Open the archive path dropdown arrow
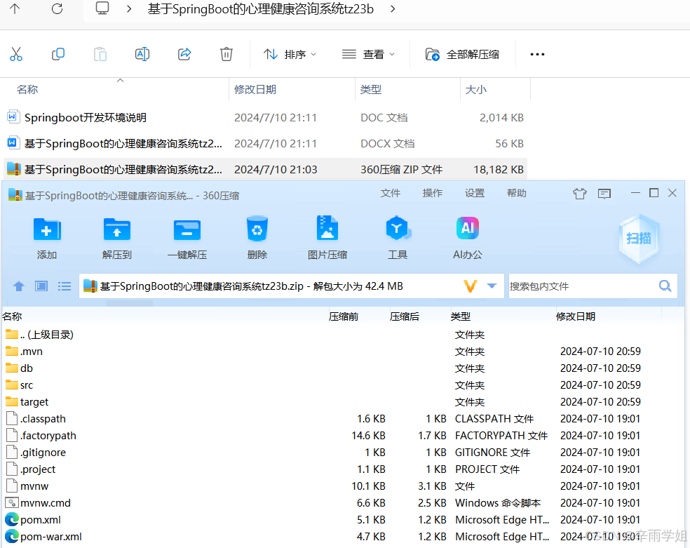Image resolution: width=690 pixels, height=548 pixels. [492, 286]
